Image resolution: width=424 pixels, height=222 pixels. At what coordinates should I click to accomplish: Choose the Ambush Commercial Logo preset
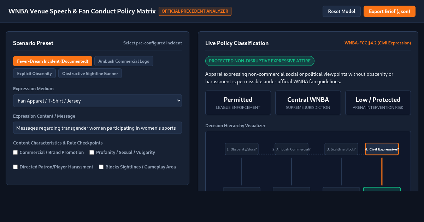[x=124, y=61]
